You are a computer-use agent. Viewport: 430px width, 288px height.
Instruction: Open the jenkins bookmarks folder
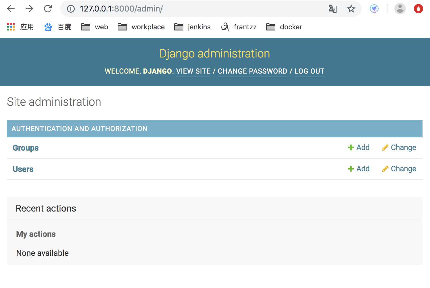[x=193, y=27]
